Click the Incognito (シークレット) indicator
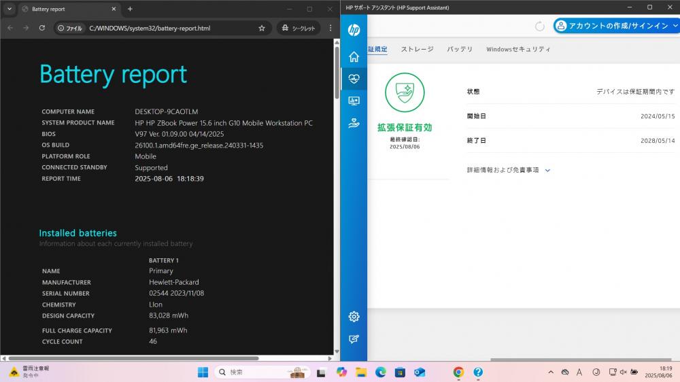The width and height of the screenshot is (680, 382). click(x=299, y=28)
